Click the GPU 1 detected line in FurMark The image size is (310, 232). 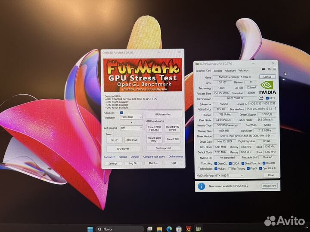pos(131,99)
